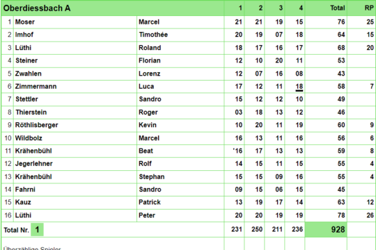Select Lüthi Roland's total of 68
Screen dimensions: 376x250
click(341, 48)
